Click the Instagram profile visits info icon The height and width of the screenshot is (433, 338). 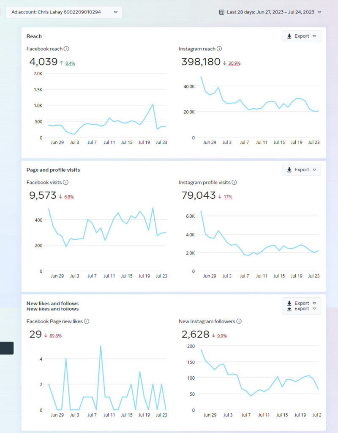coord(234,183)
